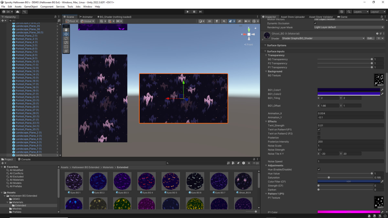The image size is (388, 218).
Task: Open the Undo History icon
Action: [x=342, y=12]
